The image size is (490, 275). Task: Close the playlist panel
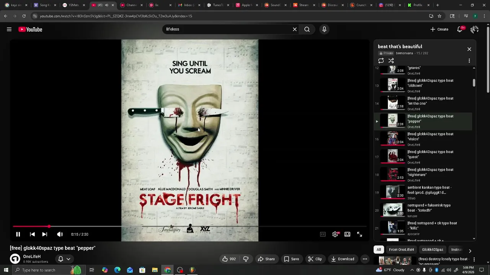(x=469, y=49)
